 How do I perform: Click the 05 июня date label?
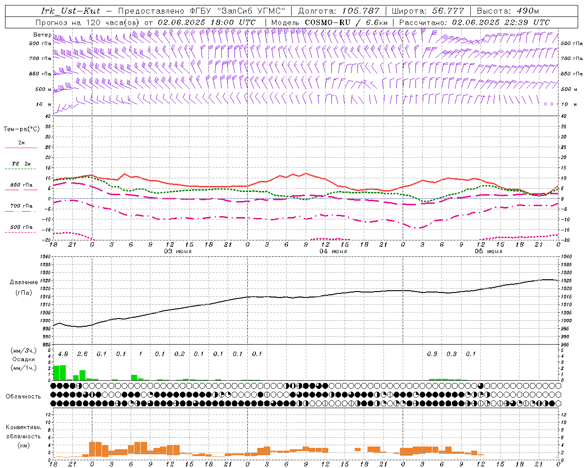point(489,251)
